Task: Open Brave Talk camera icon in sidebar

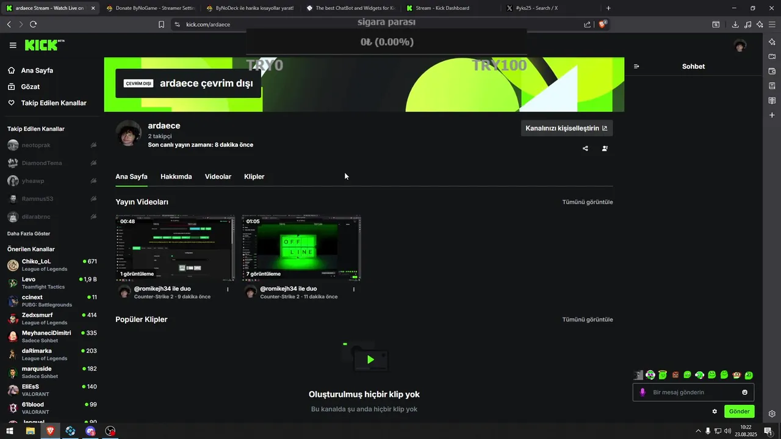Action: 772,56
